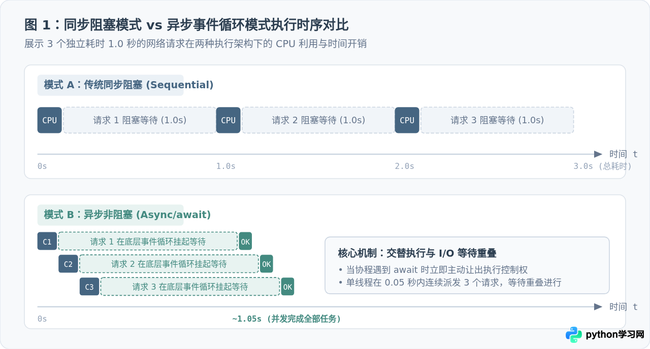Image resolution: width=650 pixels, height=349 pixels.
Task: Click the 1.0s tick label
Action: pyautogui.click(x=226, y=166)
